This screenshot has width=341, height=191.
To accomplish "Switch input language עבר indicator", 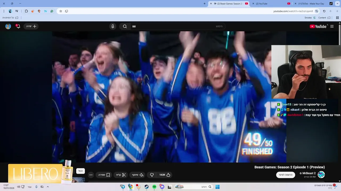I will click(30, 187).
